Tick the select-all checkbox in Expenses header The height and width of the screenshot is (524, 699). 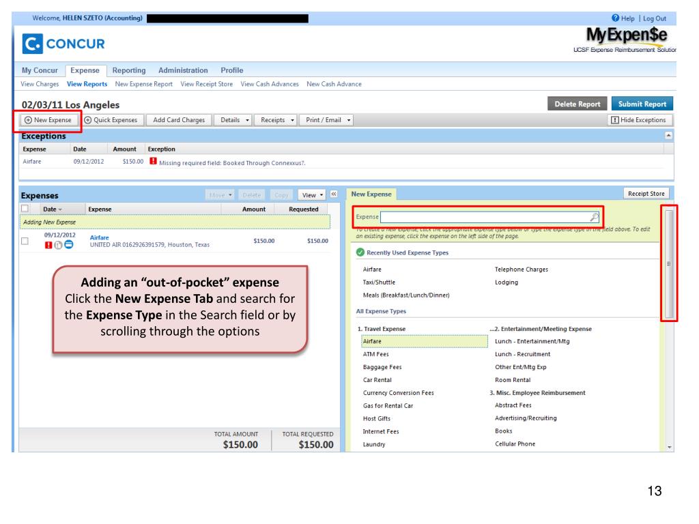pyautogui.click(x=25, y=209)
